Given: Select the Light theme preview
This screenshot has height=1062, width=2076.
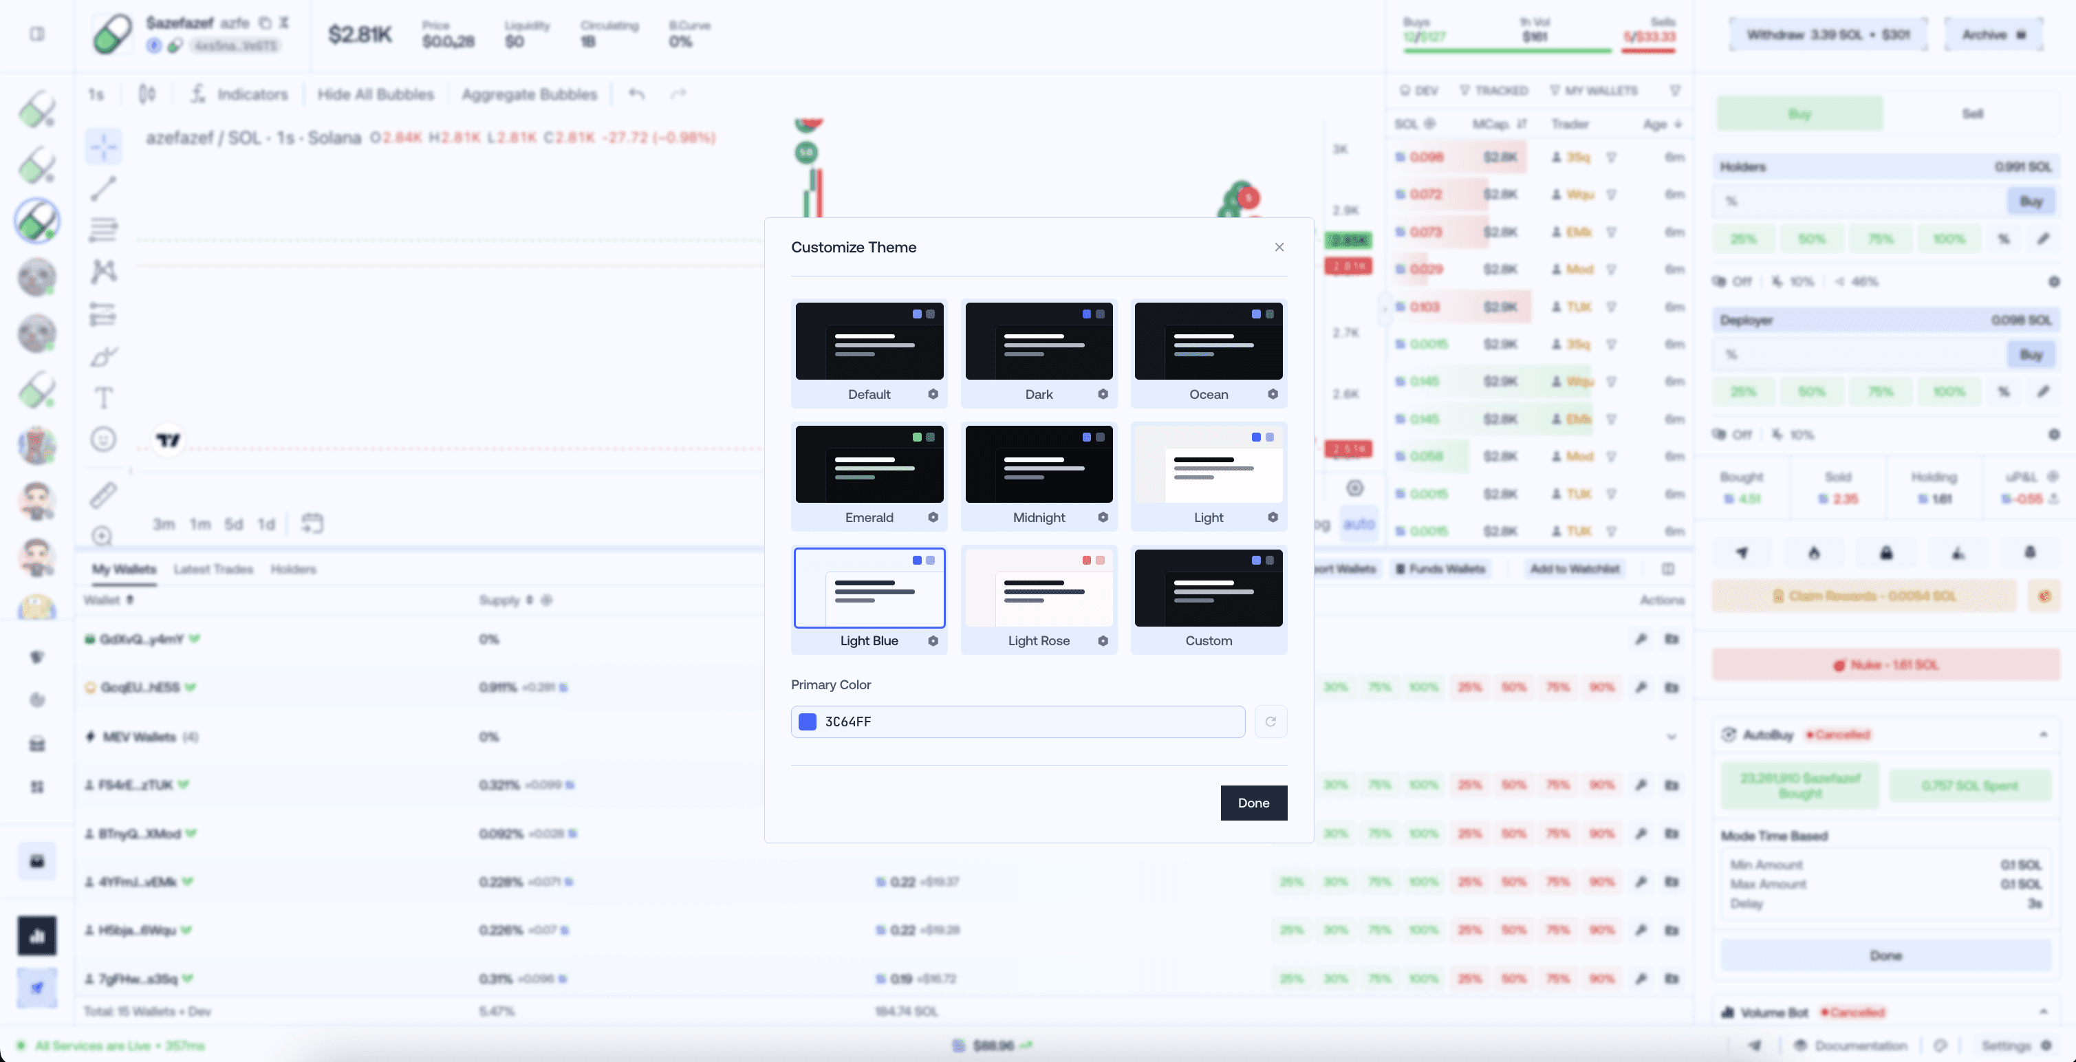Looking at the screenshot, I should tap(1208, 464).
